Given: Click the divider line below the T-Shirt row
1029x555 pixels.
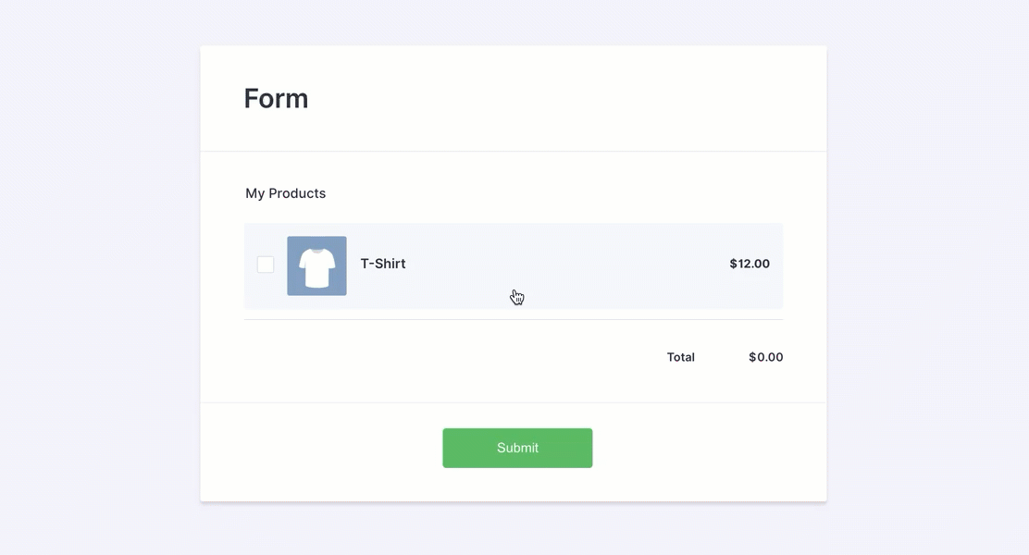Looking at the screenshot, I should pos(514,319).
